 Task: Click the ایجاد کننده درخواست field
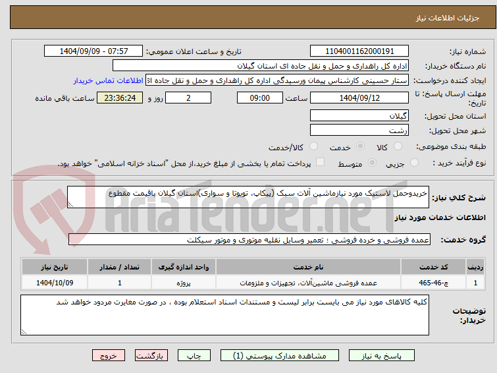pos(277,80)
